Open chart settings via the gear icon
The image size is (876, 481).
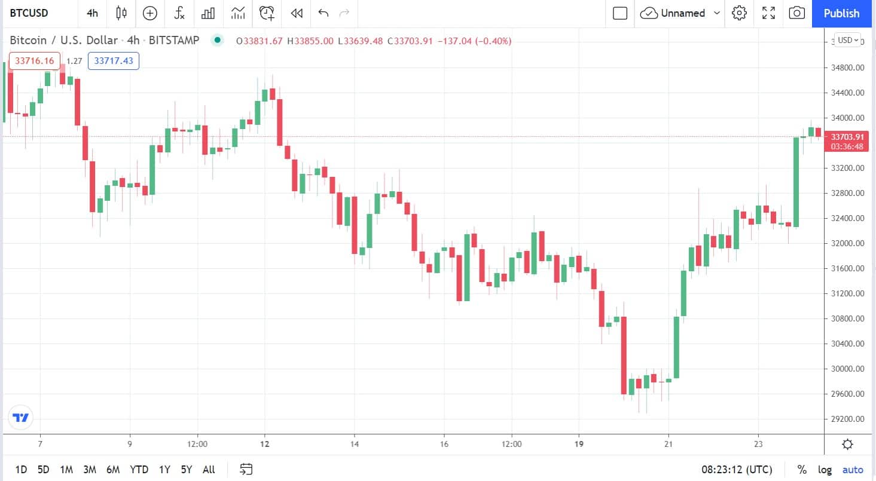[739, 13]
